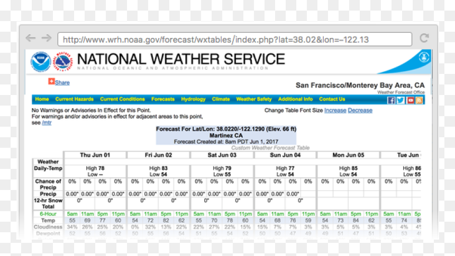The image size is (455, 256).
Task: Click High 78 under Thu Jun 01
Action: 95,168
